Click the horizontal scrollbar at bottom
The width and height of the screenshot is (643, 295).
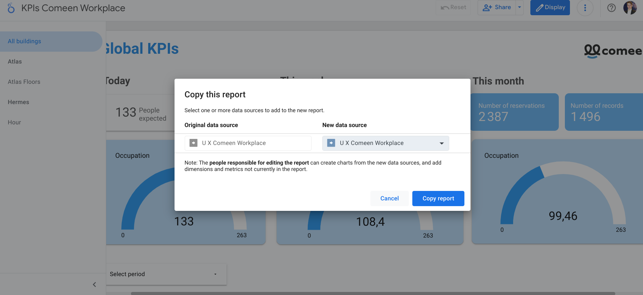pos(373,293)
